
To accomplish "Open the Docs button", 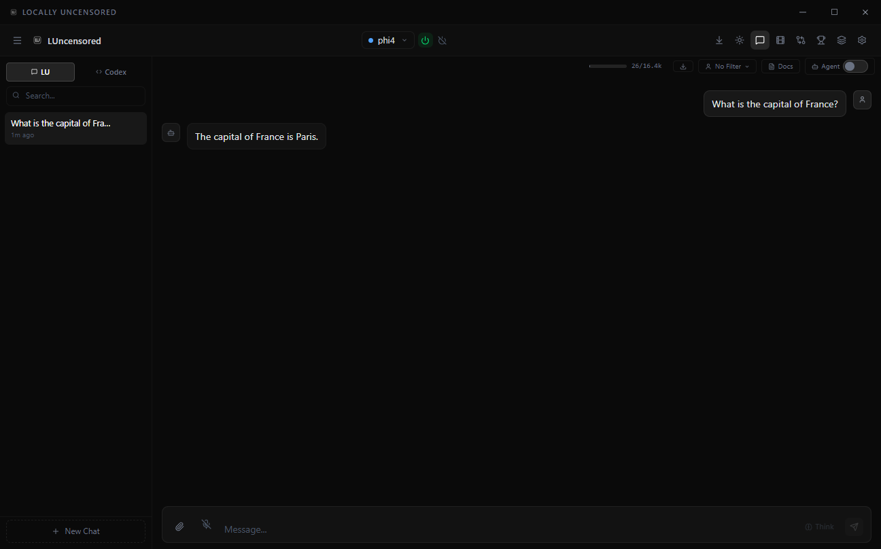I will (780, 66).
